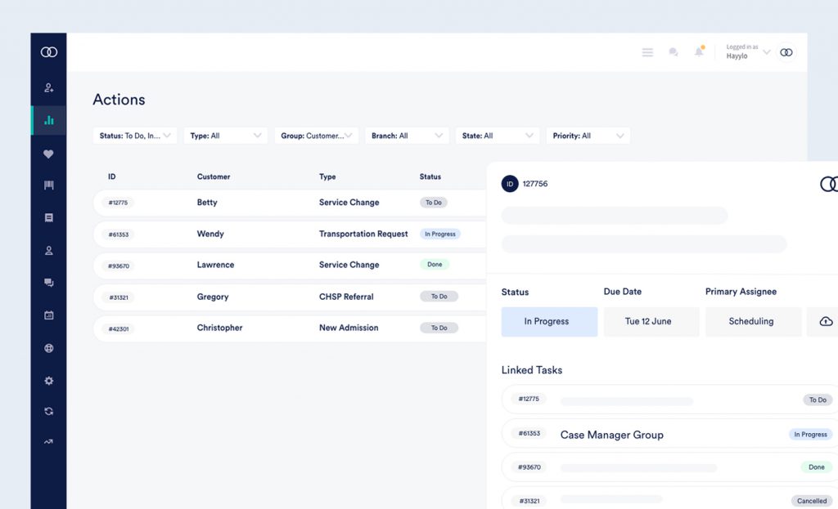Click Lawrence's Done status badge
Screen dimensions: 838x509
435,264
